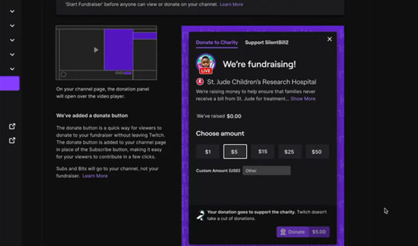Click the live streamer avatar
418x246 pixels.
[206, 64]
